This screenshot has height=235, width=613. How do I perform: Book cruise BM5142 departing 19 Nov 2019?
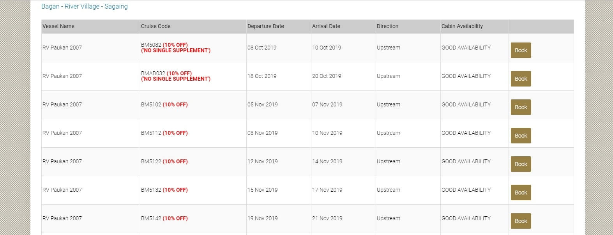tap(521, 221)
